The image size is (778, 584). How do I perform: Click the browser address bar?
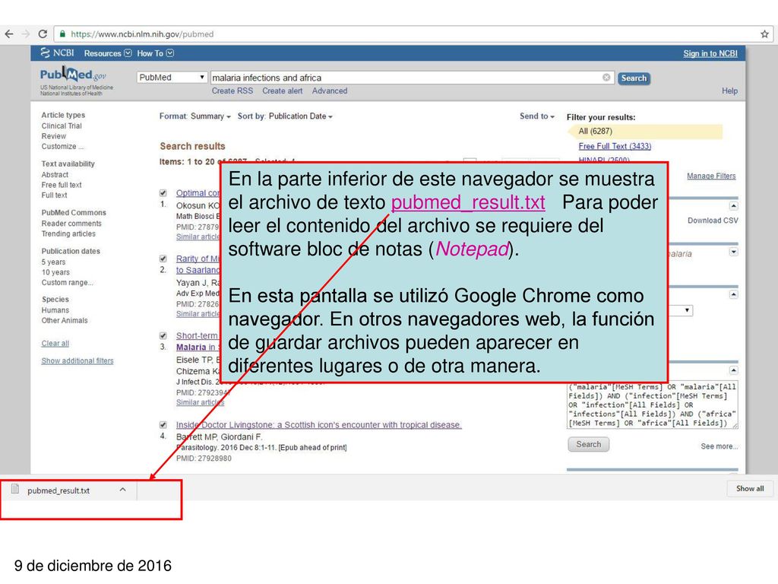pos(412,33)
